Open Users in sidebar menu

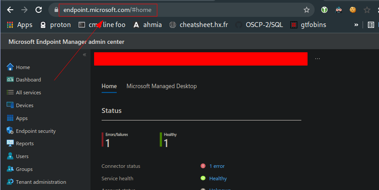click(x=22, y=156)
